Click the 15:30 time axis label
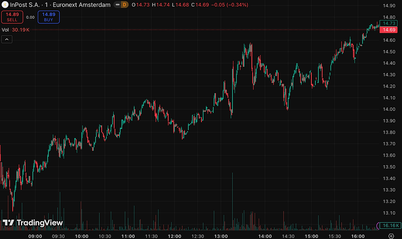 (x=335, y=236)
